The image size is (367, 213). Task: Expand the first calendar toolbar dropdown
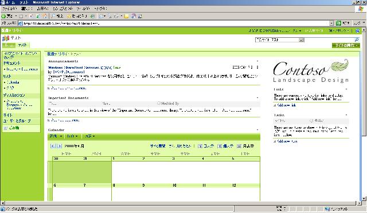pos(56,136)
